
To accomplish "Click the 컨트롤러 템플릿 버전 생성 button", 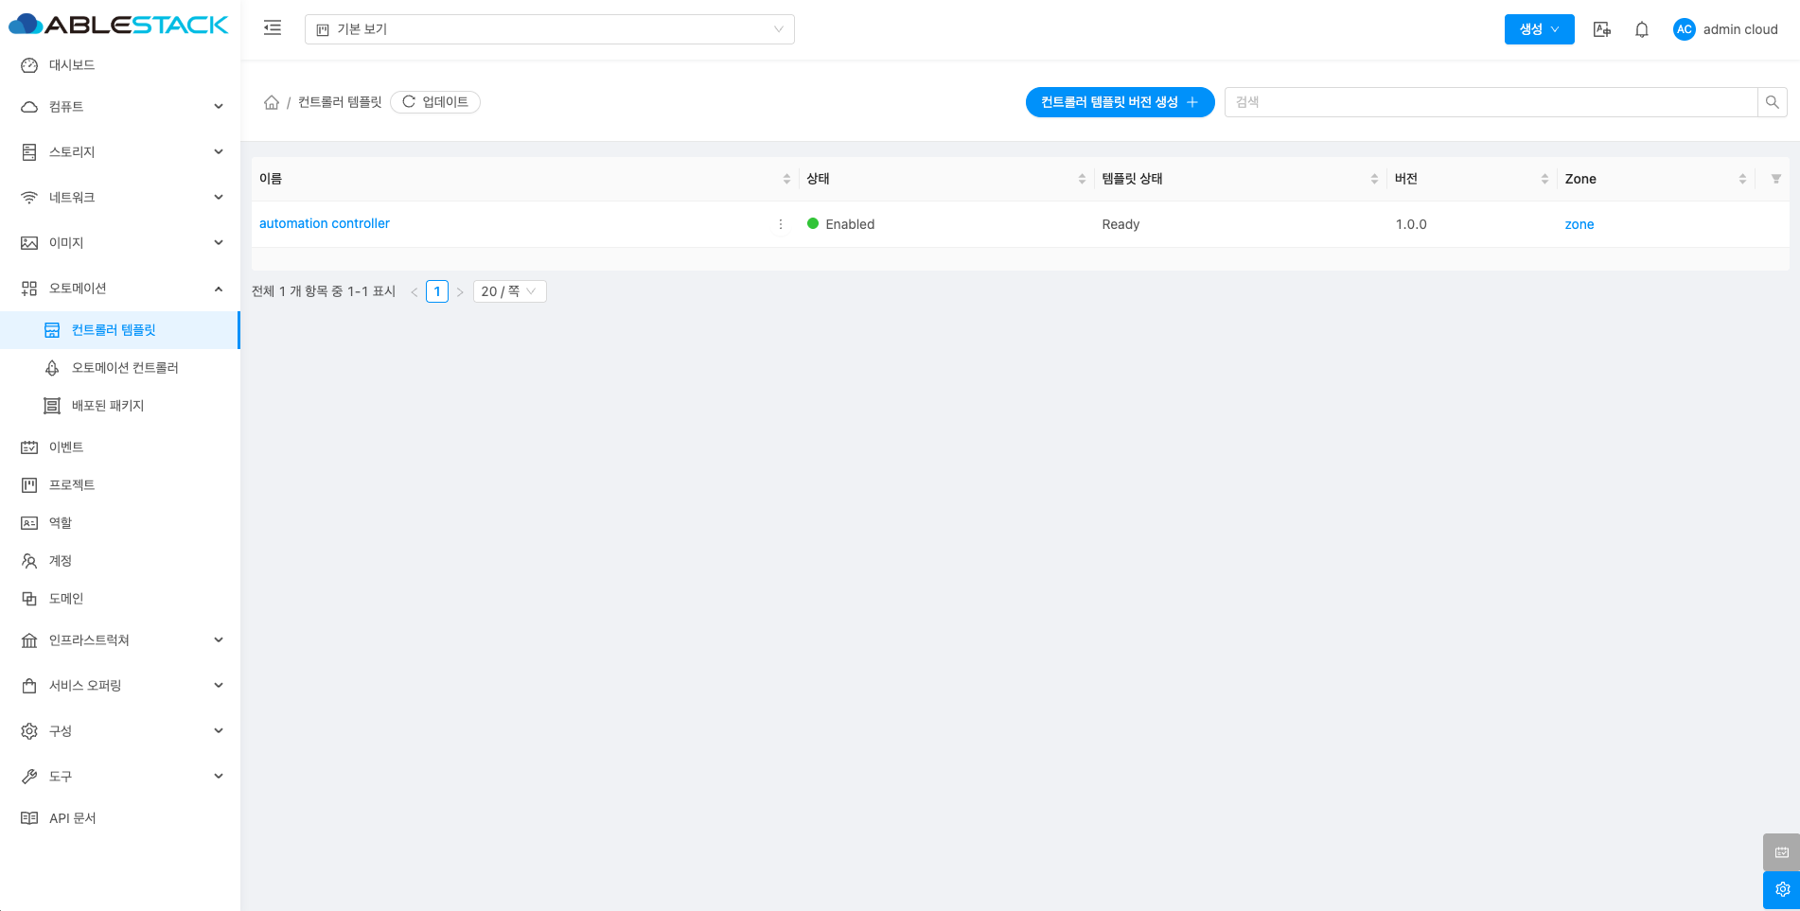I will (1120, 102).
